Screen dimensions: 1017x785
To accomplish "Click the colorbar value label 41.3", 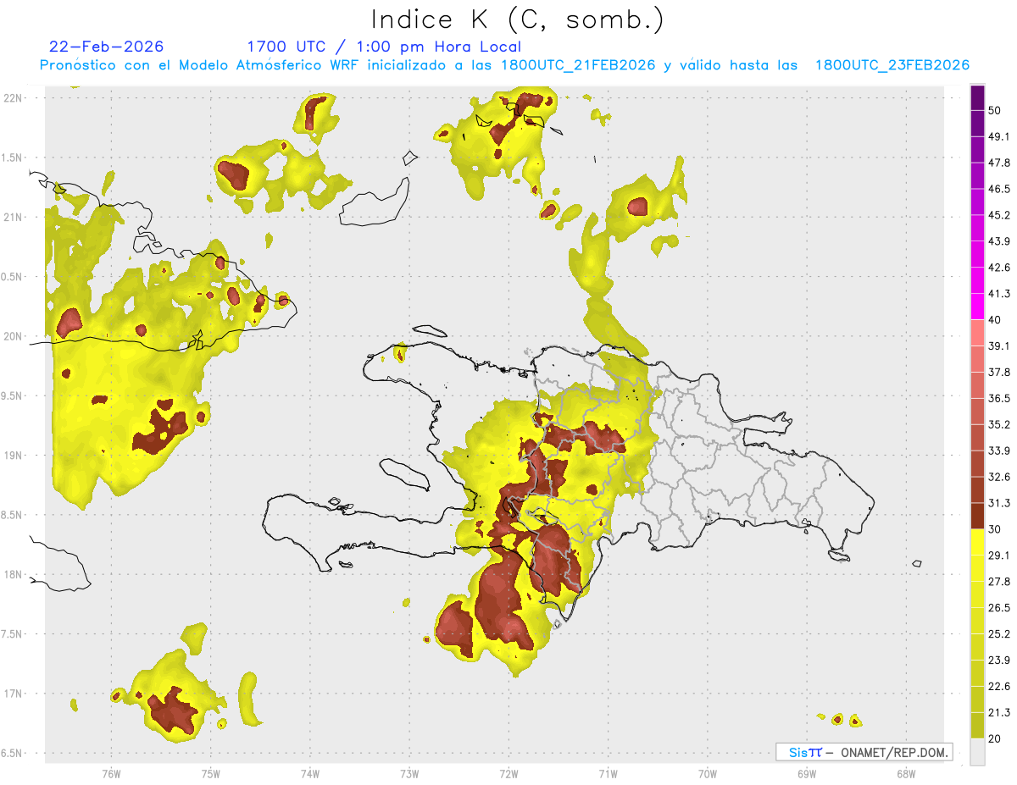I will [x=999, y=294].
